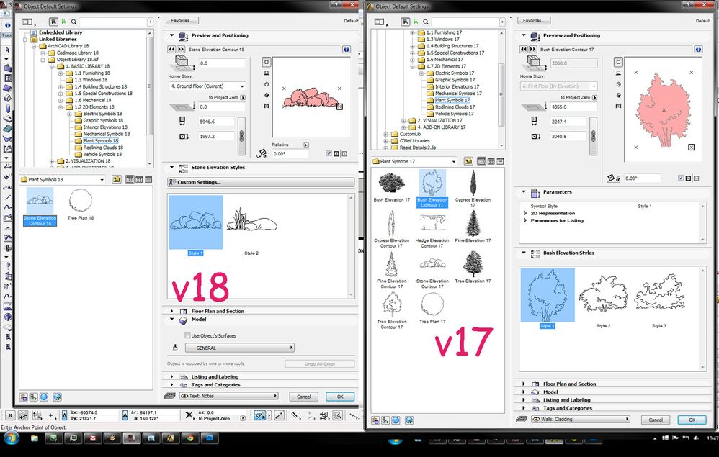Select O'Neil Libraries folder

click(x=414, y=140)
